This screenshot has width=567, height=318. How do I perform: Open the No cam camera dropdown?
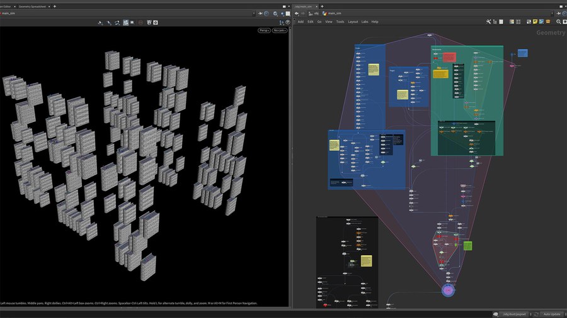(280, 30)
